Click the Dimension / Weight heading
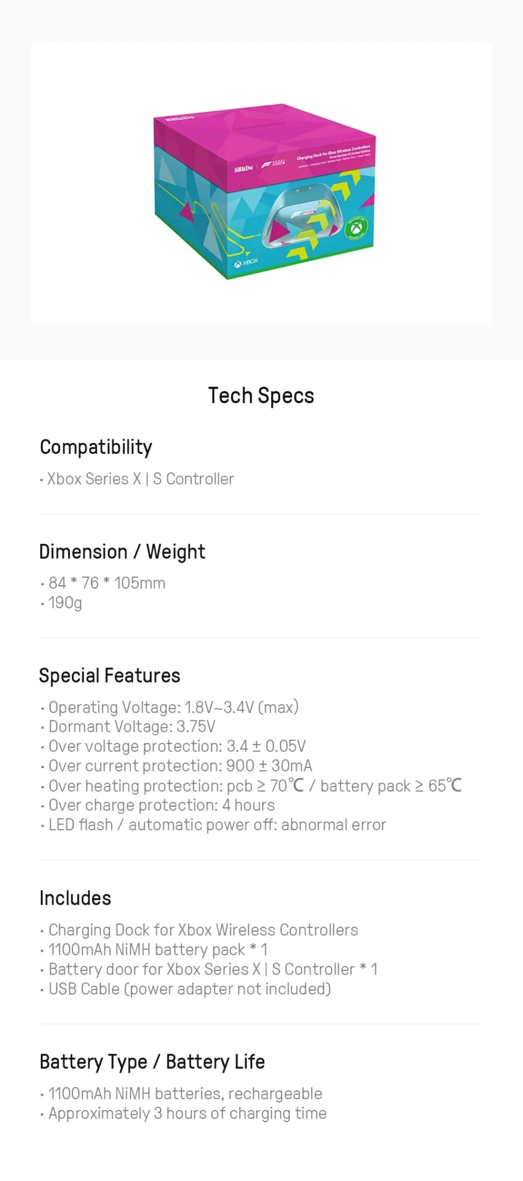The width and height of the screenshot is (523, 1181). click(x=122, y=551)
